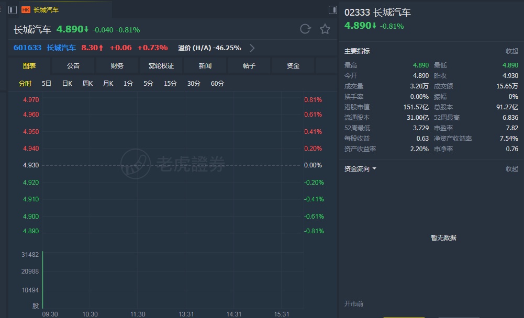
Task: Click the 长城汽车 window tab title
Action: click(46, 10)
